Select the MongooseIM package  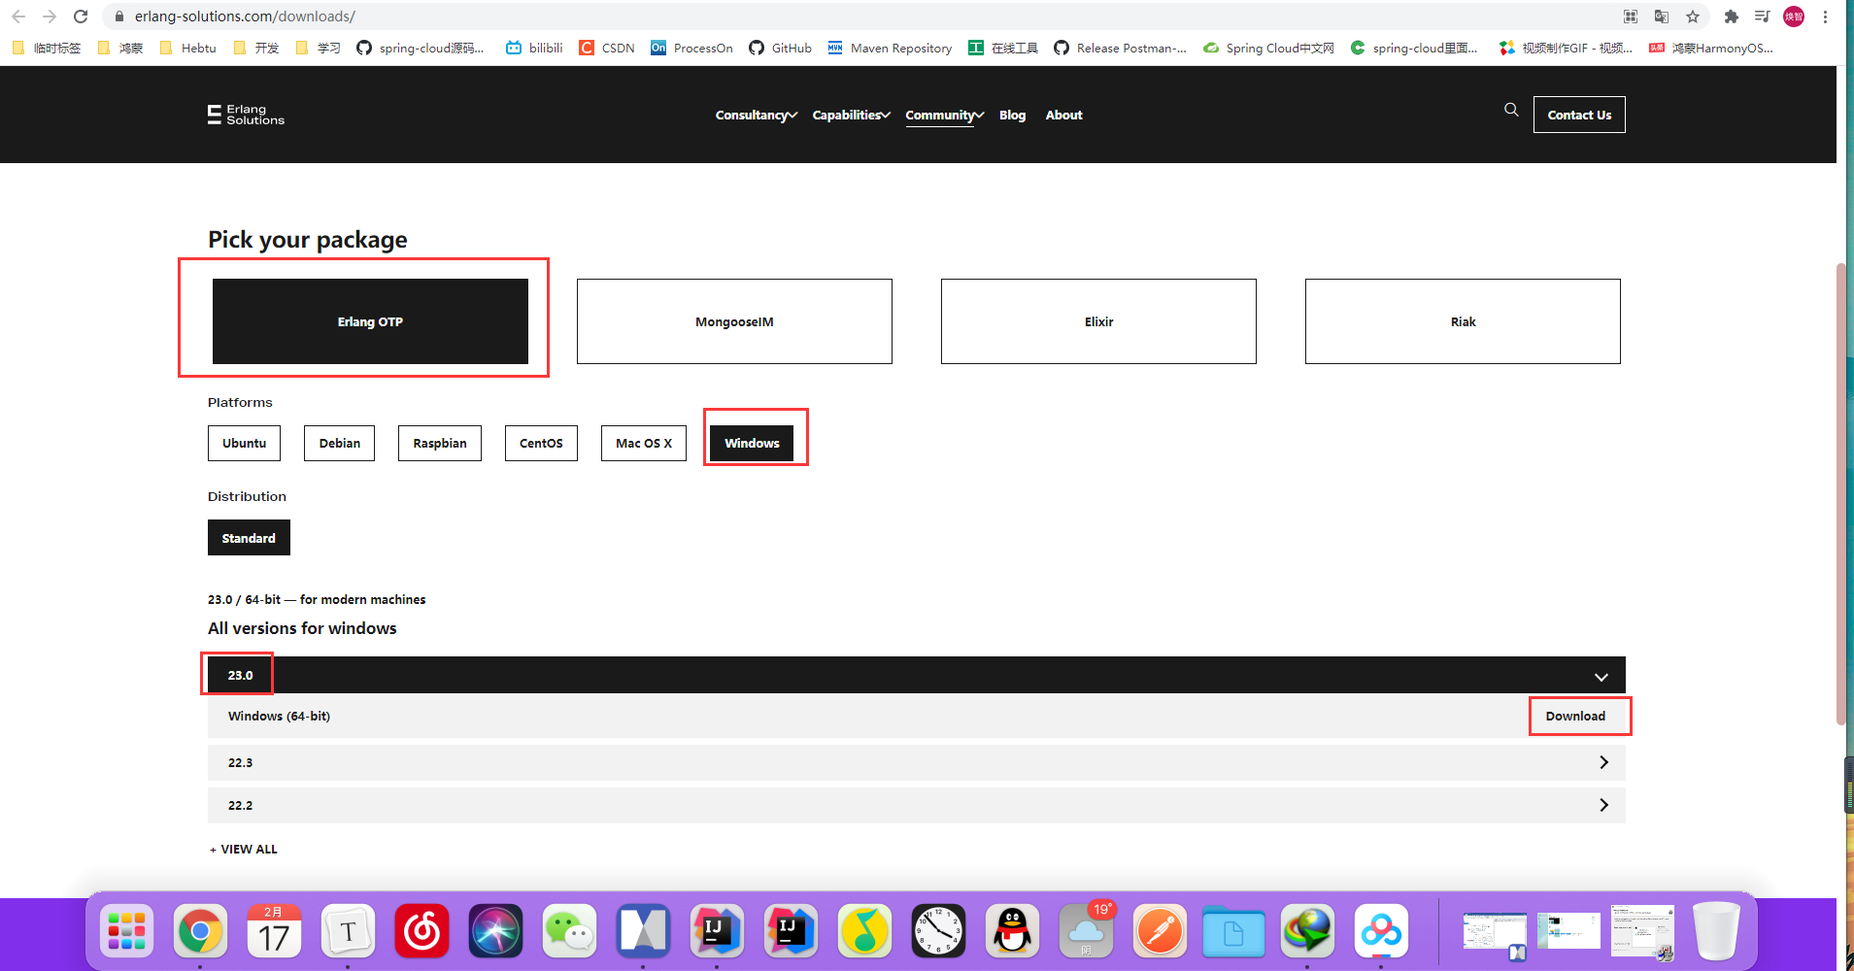(x=734, y=321)
